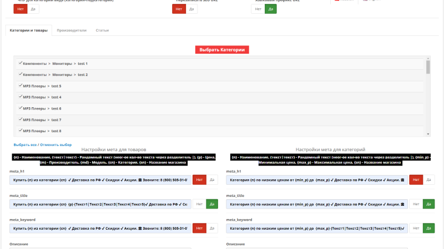
Task: Click black placeholder hint mentioning {p} - Цена
Action: (x=114, y=160)
